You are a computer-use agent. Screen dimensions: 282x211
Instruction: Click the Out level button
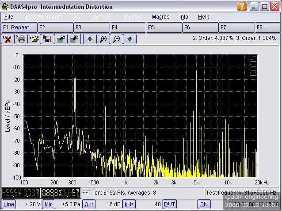(x=89, y=204)
